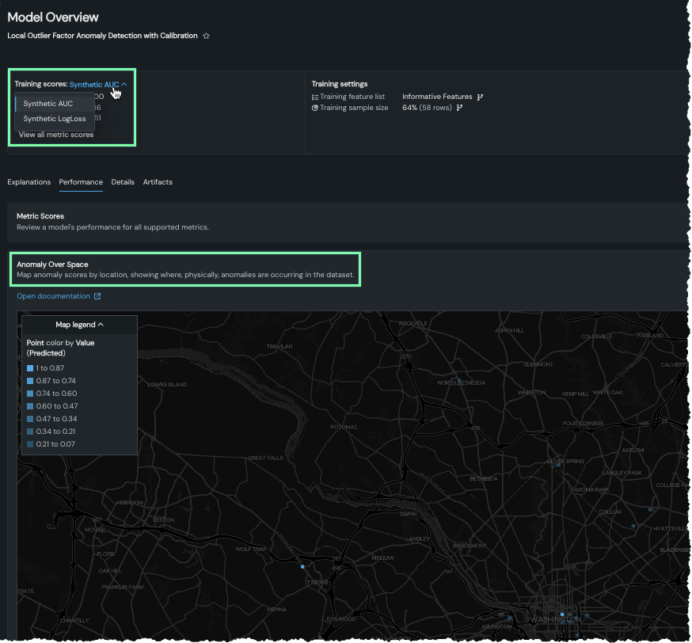Viewport: 692px width, 643px height.
Task: Open the Details tab
Action: (x=123, y=182)
